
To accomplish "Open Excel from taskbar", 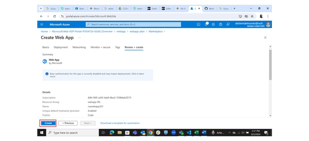I will pyautogui.click(x=196, y=133).
